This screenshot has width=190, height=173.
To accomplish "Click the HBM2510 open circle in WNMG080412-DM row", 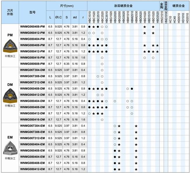I will point(132,113).
